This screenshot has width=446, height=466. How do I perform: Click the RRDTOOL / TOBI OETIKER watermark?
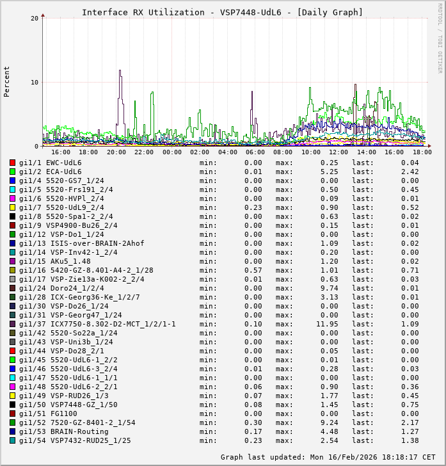click(440, 37)
